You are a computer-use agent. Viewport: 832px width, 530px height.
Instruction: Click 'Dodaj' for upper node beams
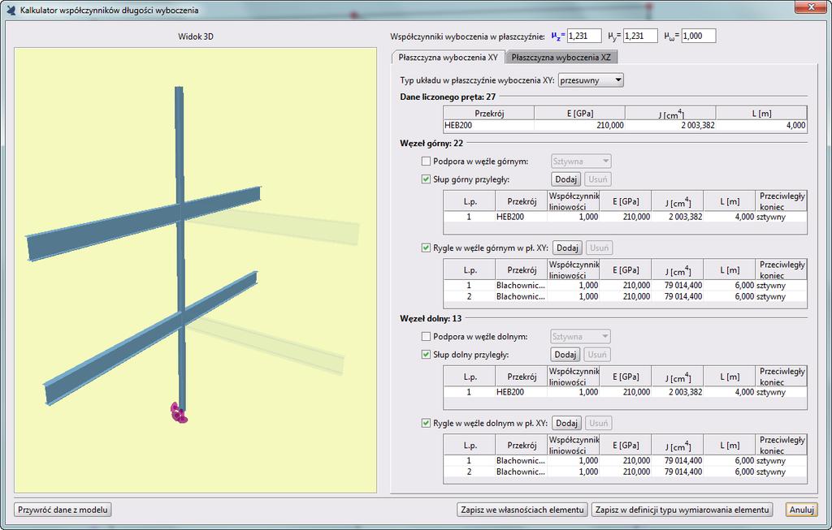[567, 248]
